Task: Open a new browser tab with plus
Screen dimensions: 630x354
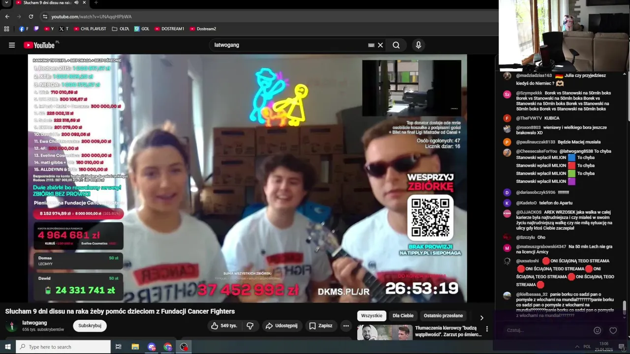Action: pyautogui.click(x=95, y=2)
